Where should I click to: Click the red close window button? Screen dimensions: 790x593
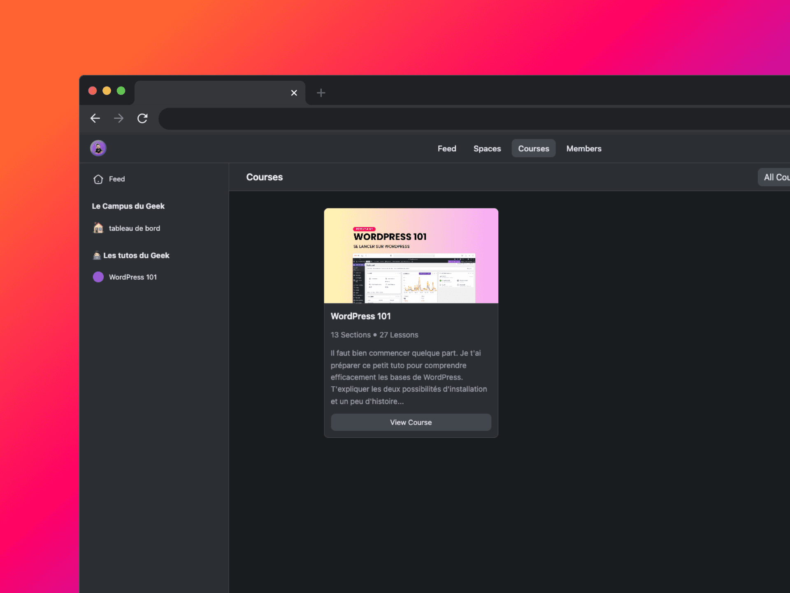click(x=93, y=91)
